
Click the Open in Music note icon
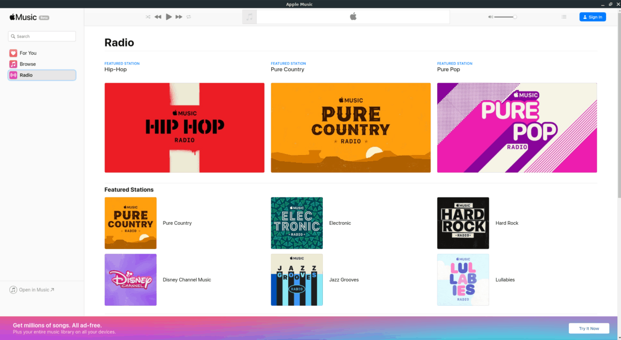coord(13,290)
